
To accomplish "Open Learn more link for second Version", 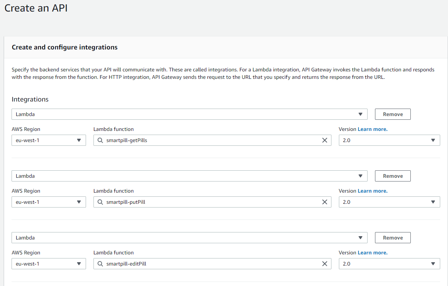I will pos(372,191).
